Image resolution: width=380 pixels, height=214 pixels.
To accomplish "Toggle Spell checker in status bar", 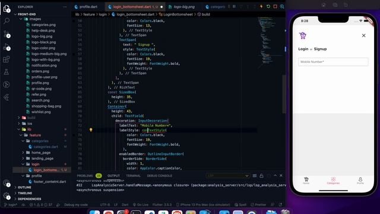I will [x=240, y=204].
